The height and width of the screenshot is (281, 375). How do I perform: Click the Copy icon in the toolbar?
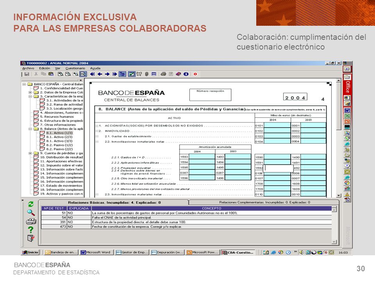[x=43, y=74]
